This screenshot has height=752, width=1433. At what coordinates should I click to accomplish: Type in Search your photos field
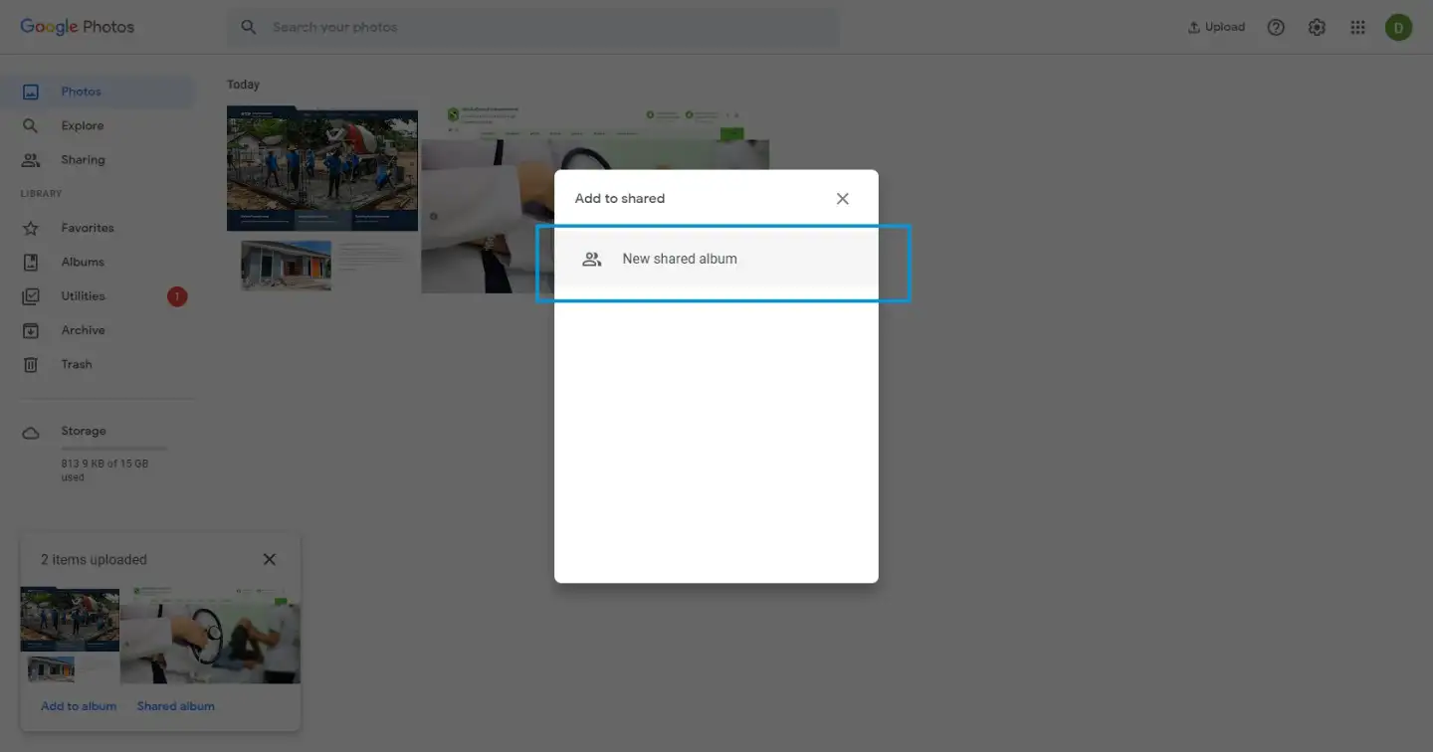547,28
